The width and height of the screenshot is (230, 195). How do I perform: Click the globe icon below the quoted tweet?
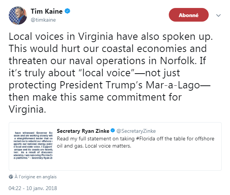tap(11, 177)
